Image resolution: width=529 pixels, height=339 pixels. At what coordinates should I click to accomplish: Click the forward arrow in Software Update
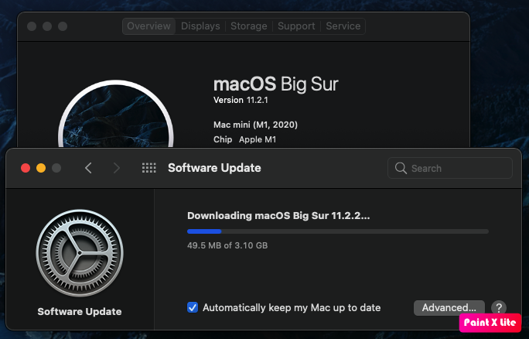[x=116, y=168]
